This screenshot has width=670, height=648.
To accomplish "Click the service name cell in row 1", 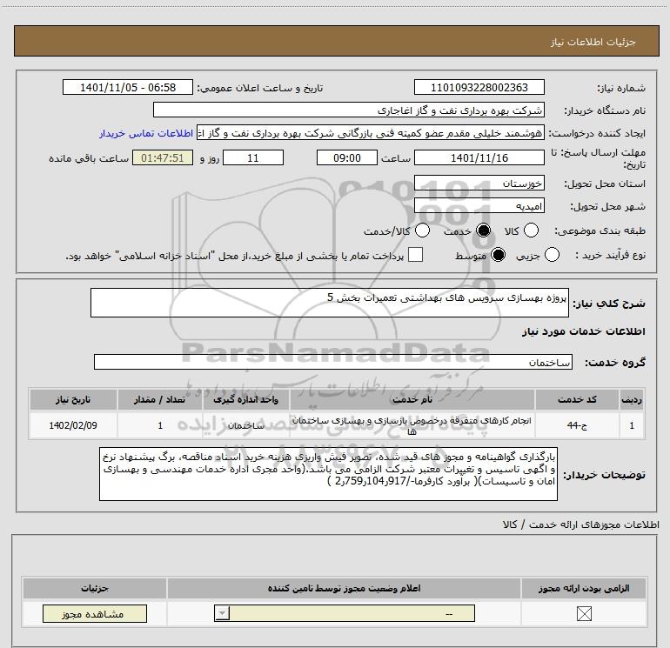I will point(412,425).
